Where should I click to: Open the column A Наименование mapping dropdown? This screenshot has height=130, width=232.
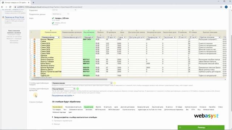pos(50,37)
